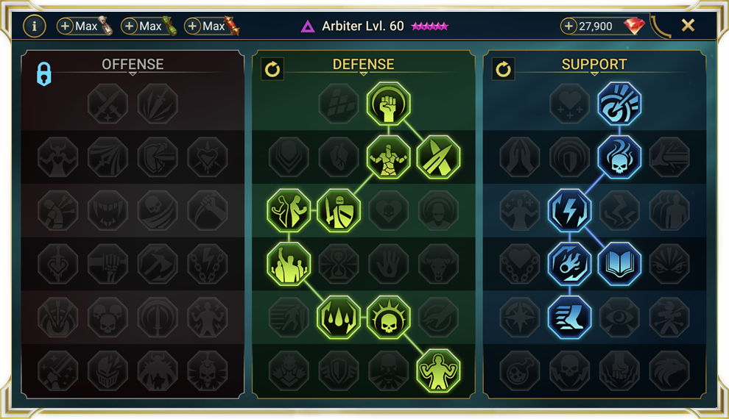Expand the Offense header arrow

coord(133,74)
